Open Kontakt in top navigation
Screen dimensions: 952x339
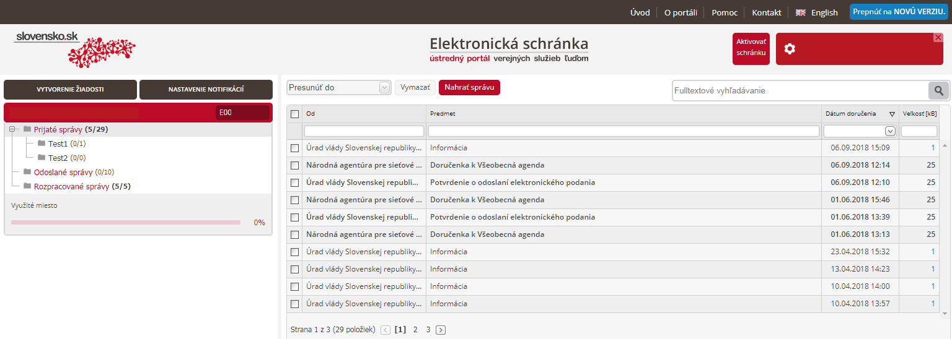(767, 12)
